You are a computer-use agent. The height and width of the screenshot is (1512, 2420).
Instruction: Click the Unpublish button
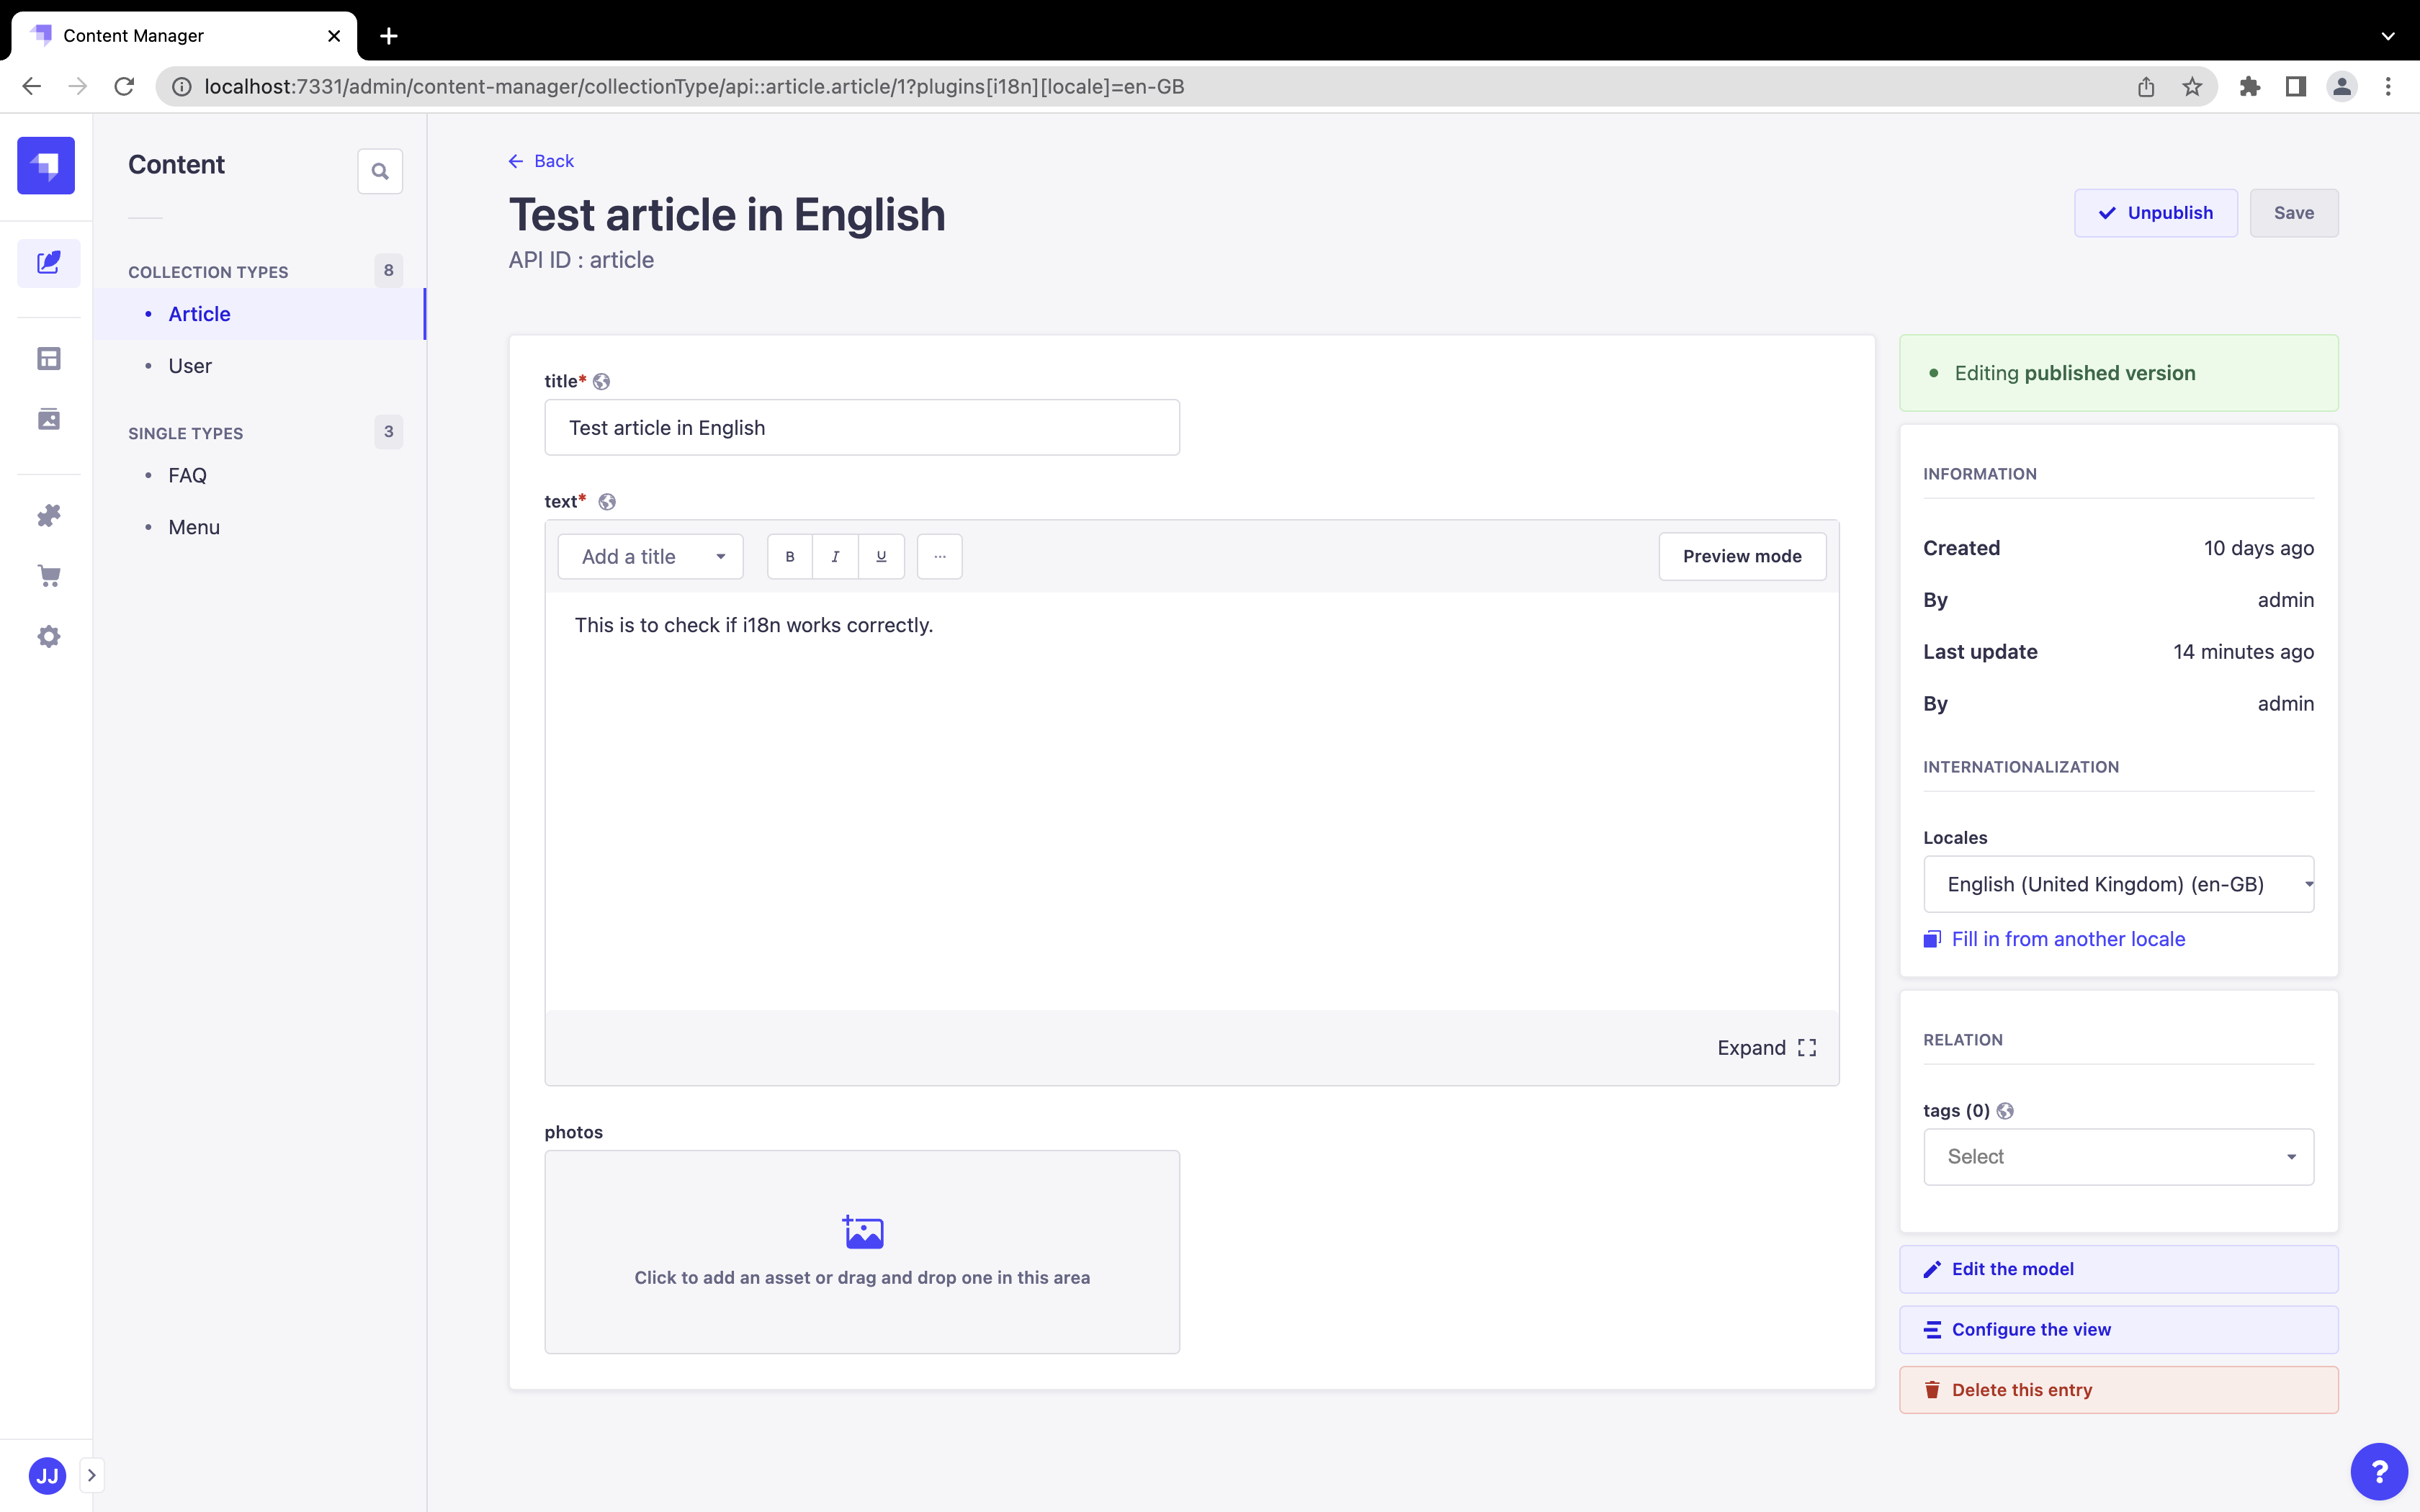(2155, 213)
